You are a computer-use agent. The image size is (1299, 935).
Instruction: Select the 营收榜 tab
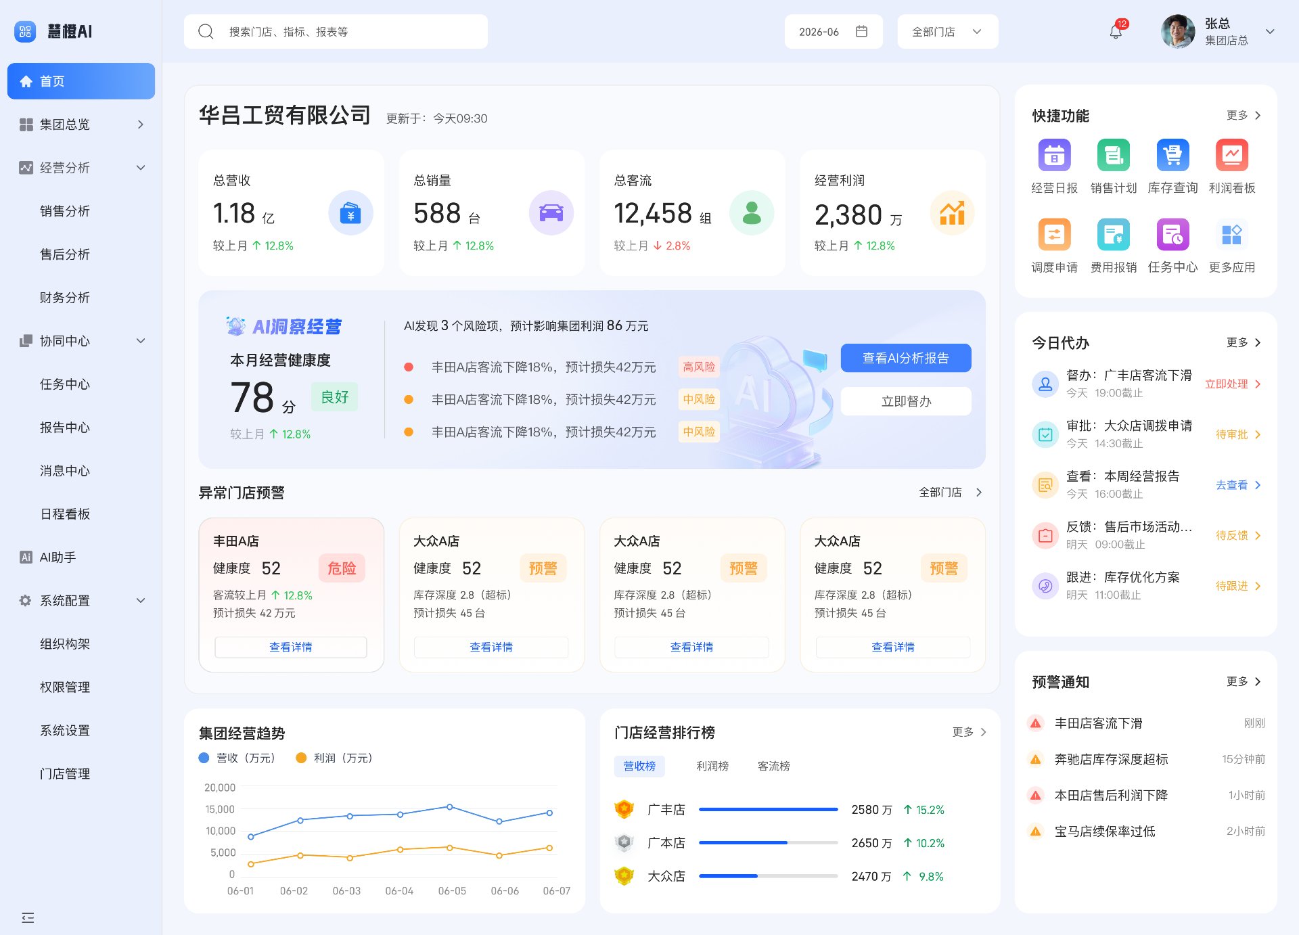pyautogui.click(x=639, y=766)
